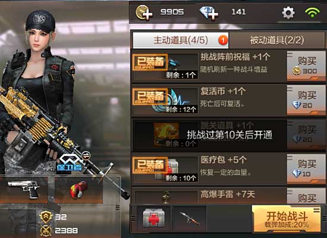Tap the rifle icon in bottom bar
Screen dimensions: 327x238
tap(190, 218)
